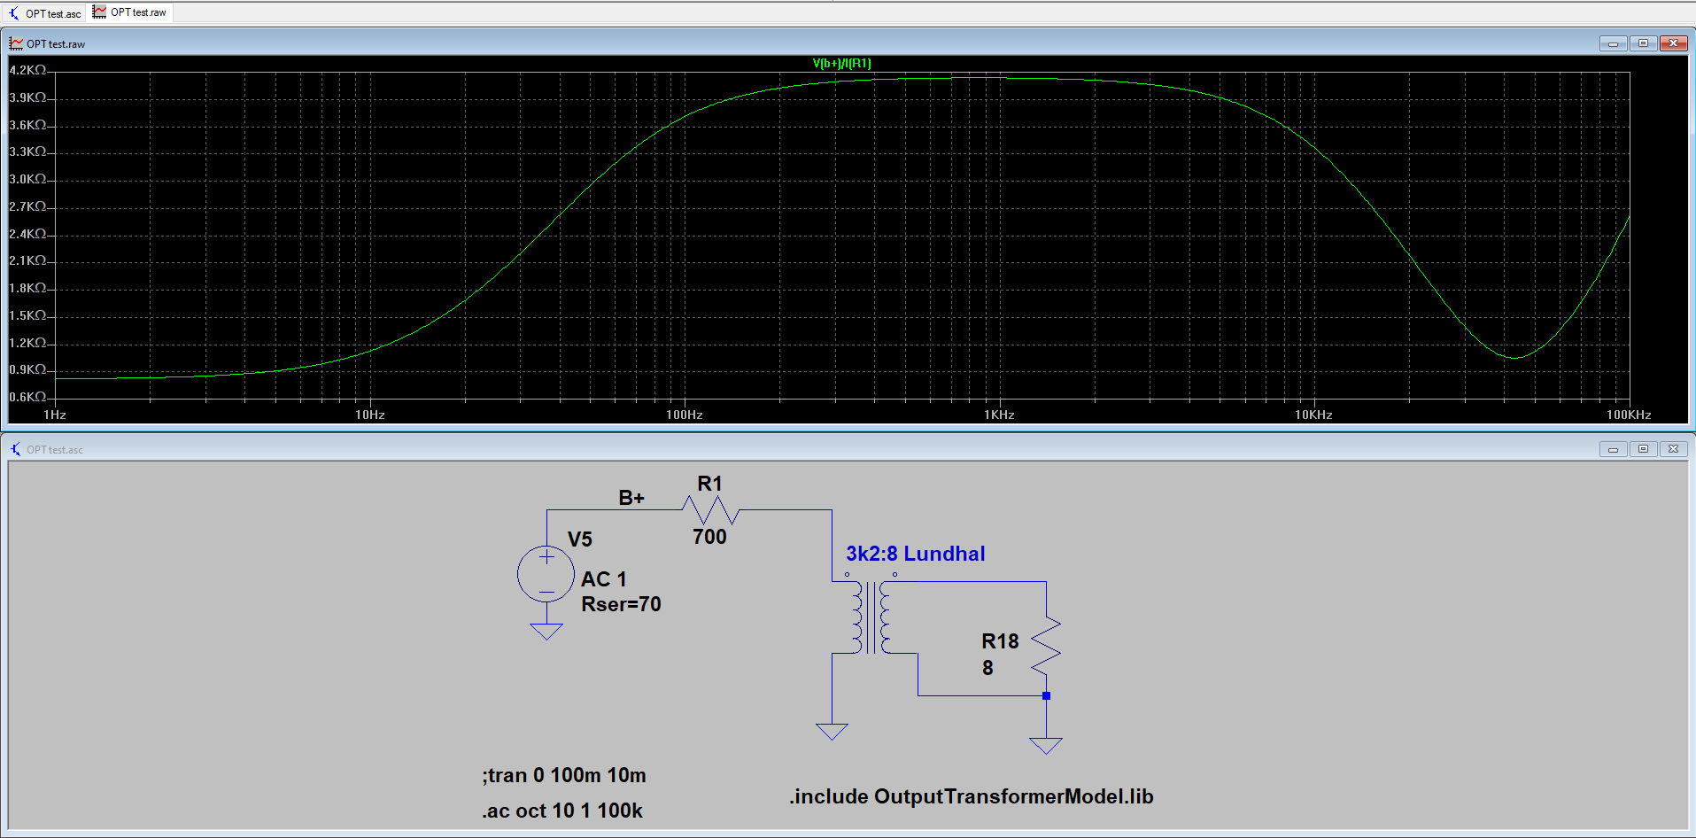Click the 3.0KΩ vertical axis label

(x=27, y=179)
